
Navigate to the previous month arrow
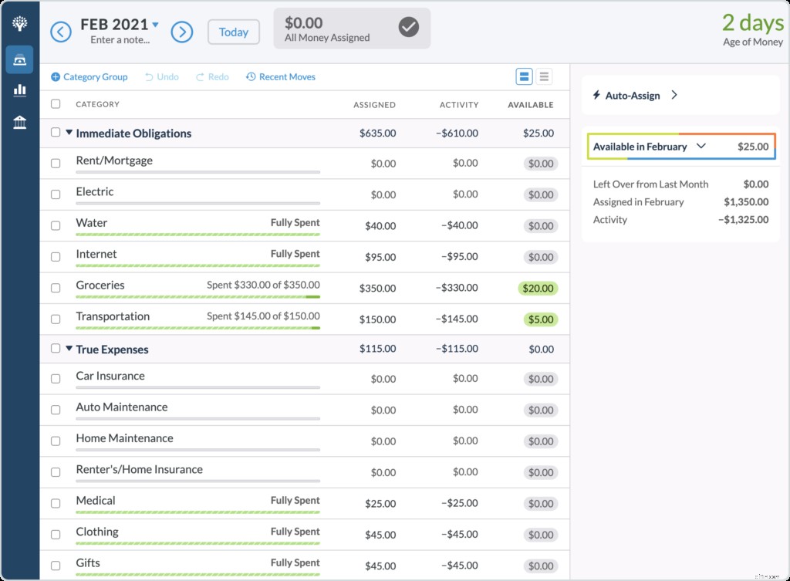click(61, 32)
